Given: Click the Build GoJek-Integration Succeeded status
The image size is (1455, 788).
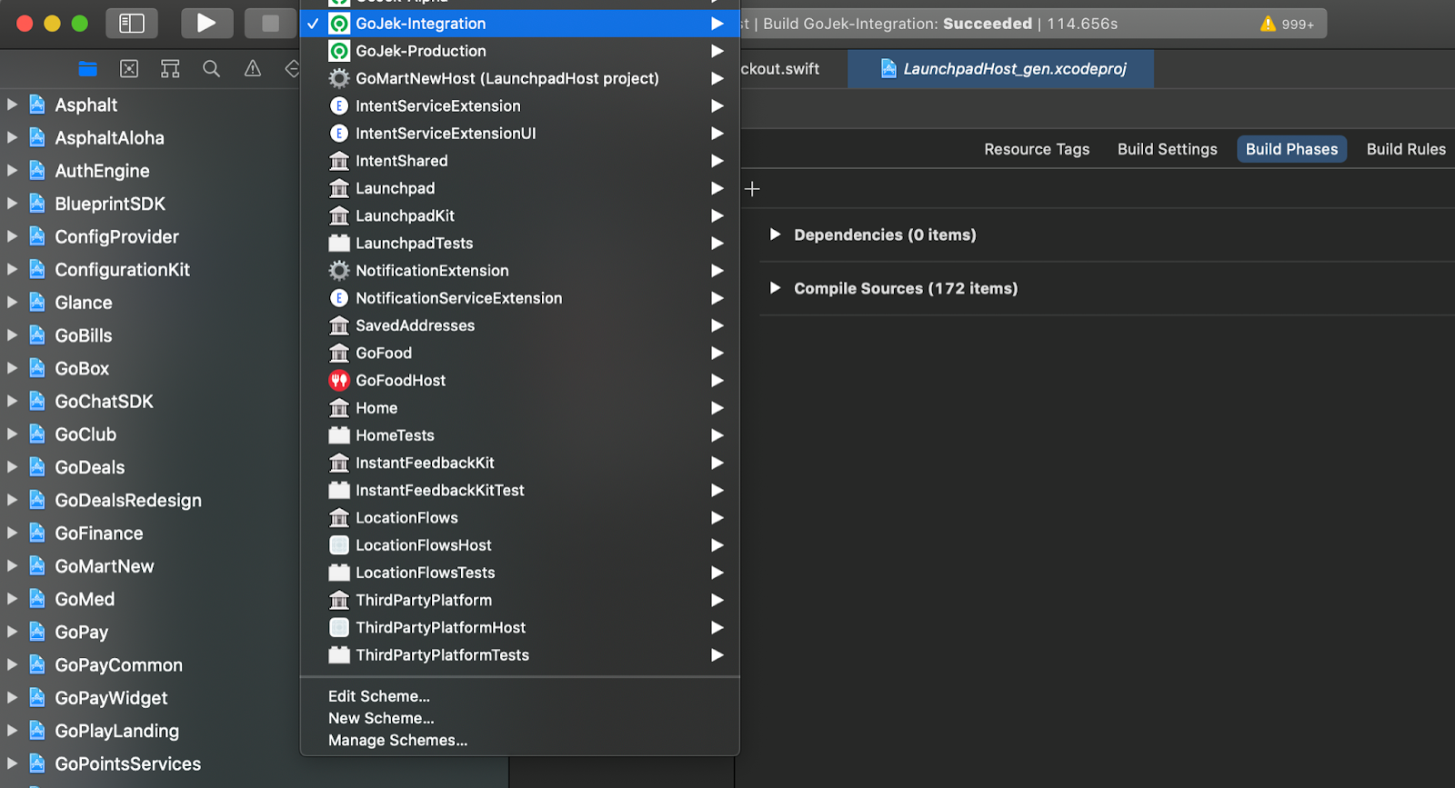Looking at the screenshot, I should pyautogui.click(x=940, y=24).
